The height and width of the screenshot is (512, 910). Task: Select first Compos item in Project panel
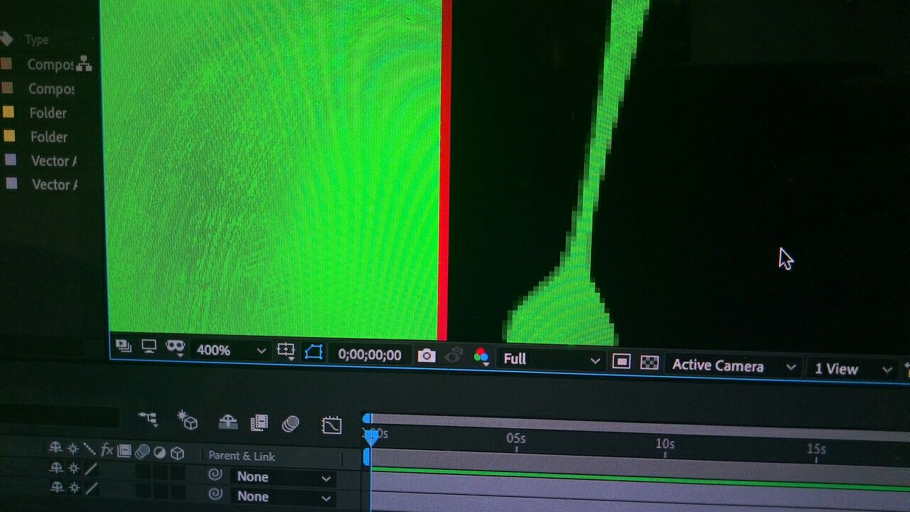coord(50,65)
